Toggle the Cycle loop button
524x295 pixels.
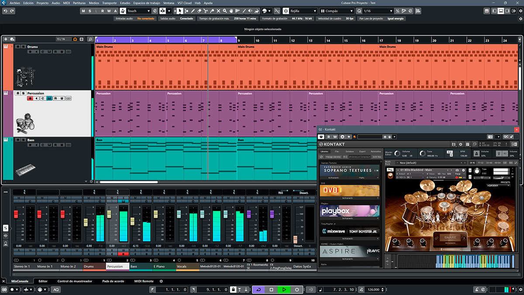pyautogui.click(x=259, y=289)
